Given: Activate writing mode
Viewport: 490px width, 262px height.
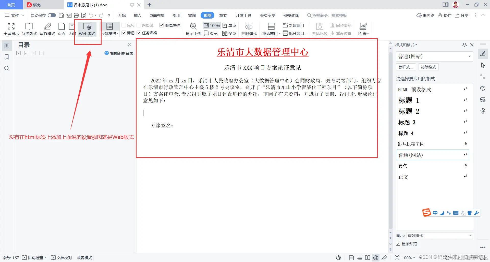Looking at the screenshot, I should pos(47,29).
